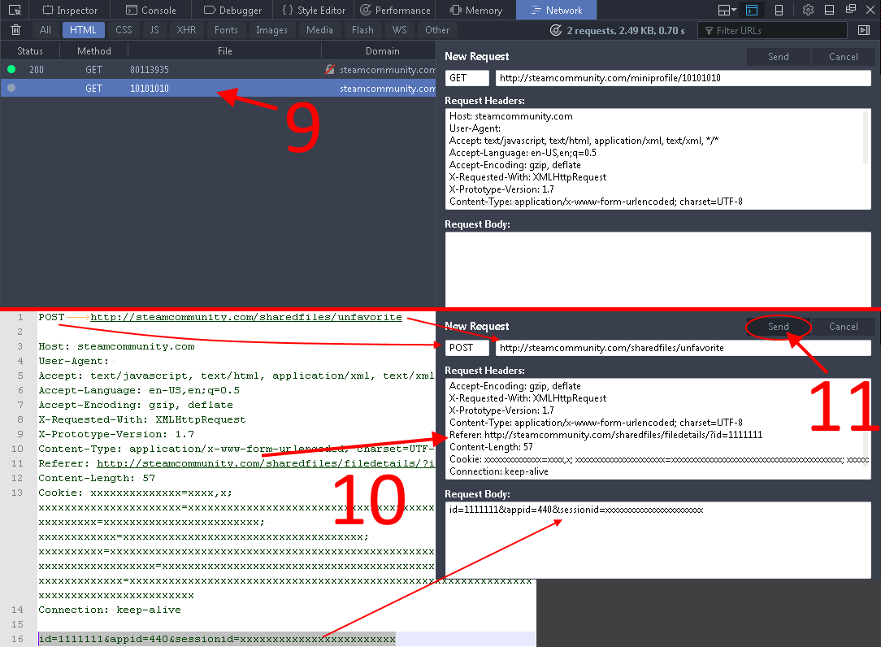
Task: Toggle the split console icon
Action: coord(752,10)
